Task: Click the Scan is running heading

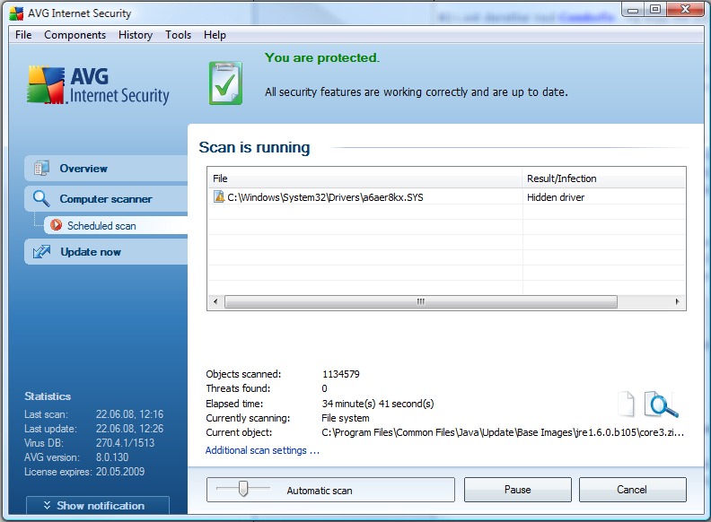Action: (x=254, y=147)
